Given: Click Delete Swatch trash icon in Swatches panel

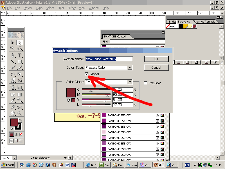Looking at the screenshot, I should click(215, 62).
